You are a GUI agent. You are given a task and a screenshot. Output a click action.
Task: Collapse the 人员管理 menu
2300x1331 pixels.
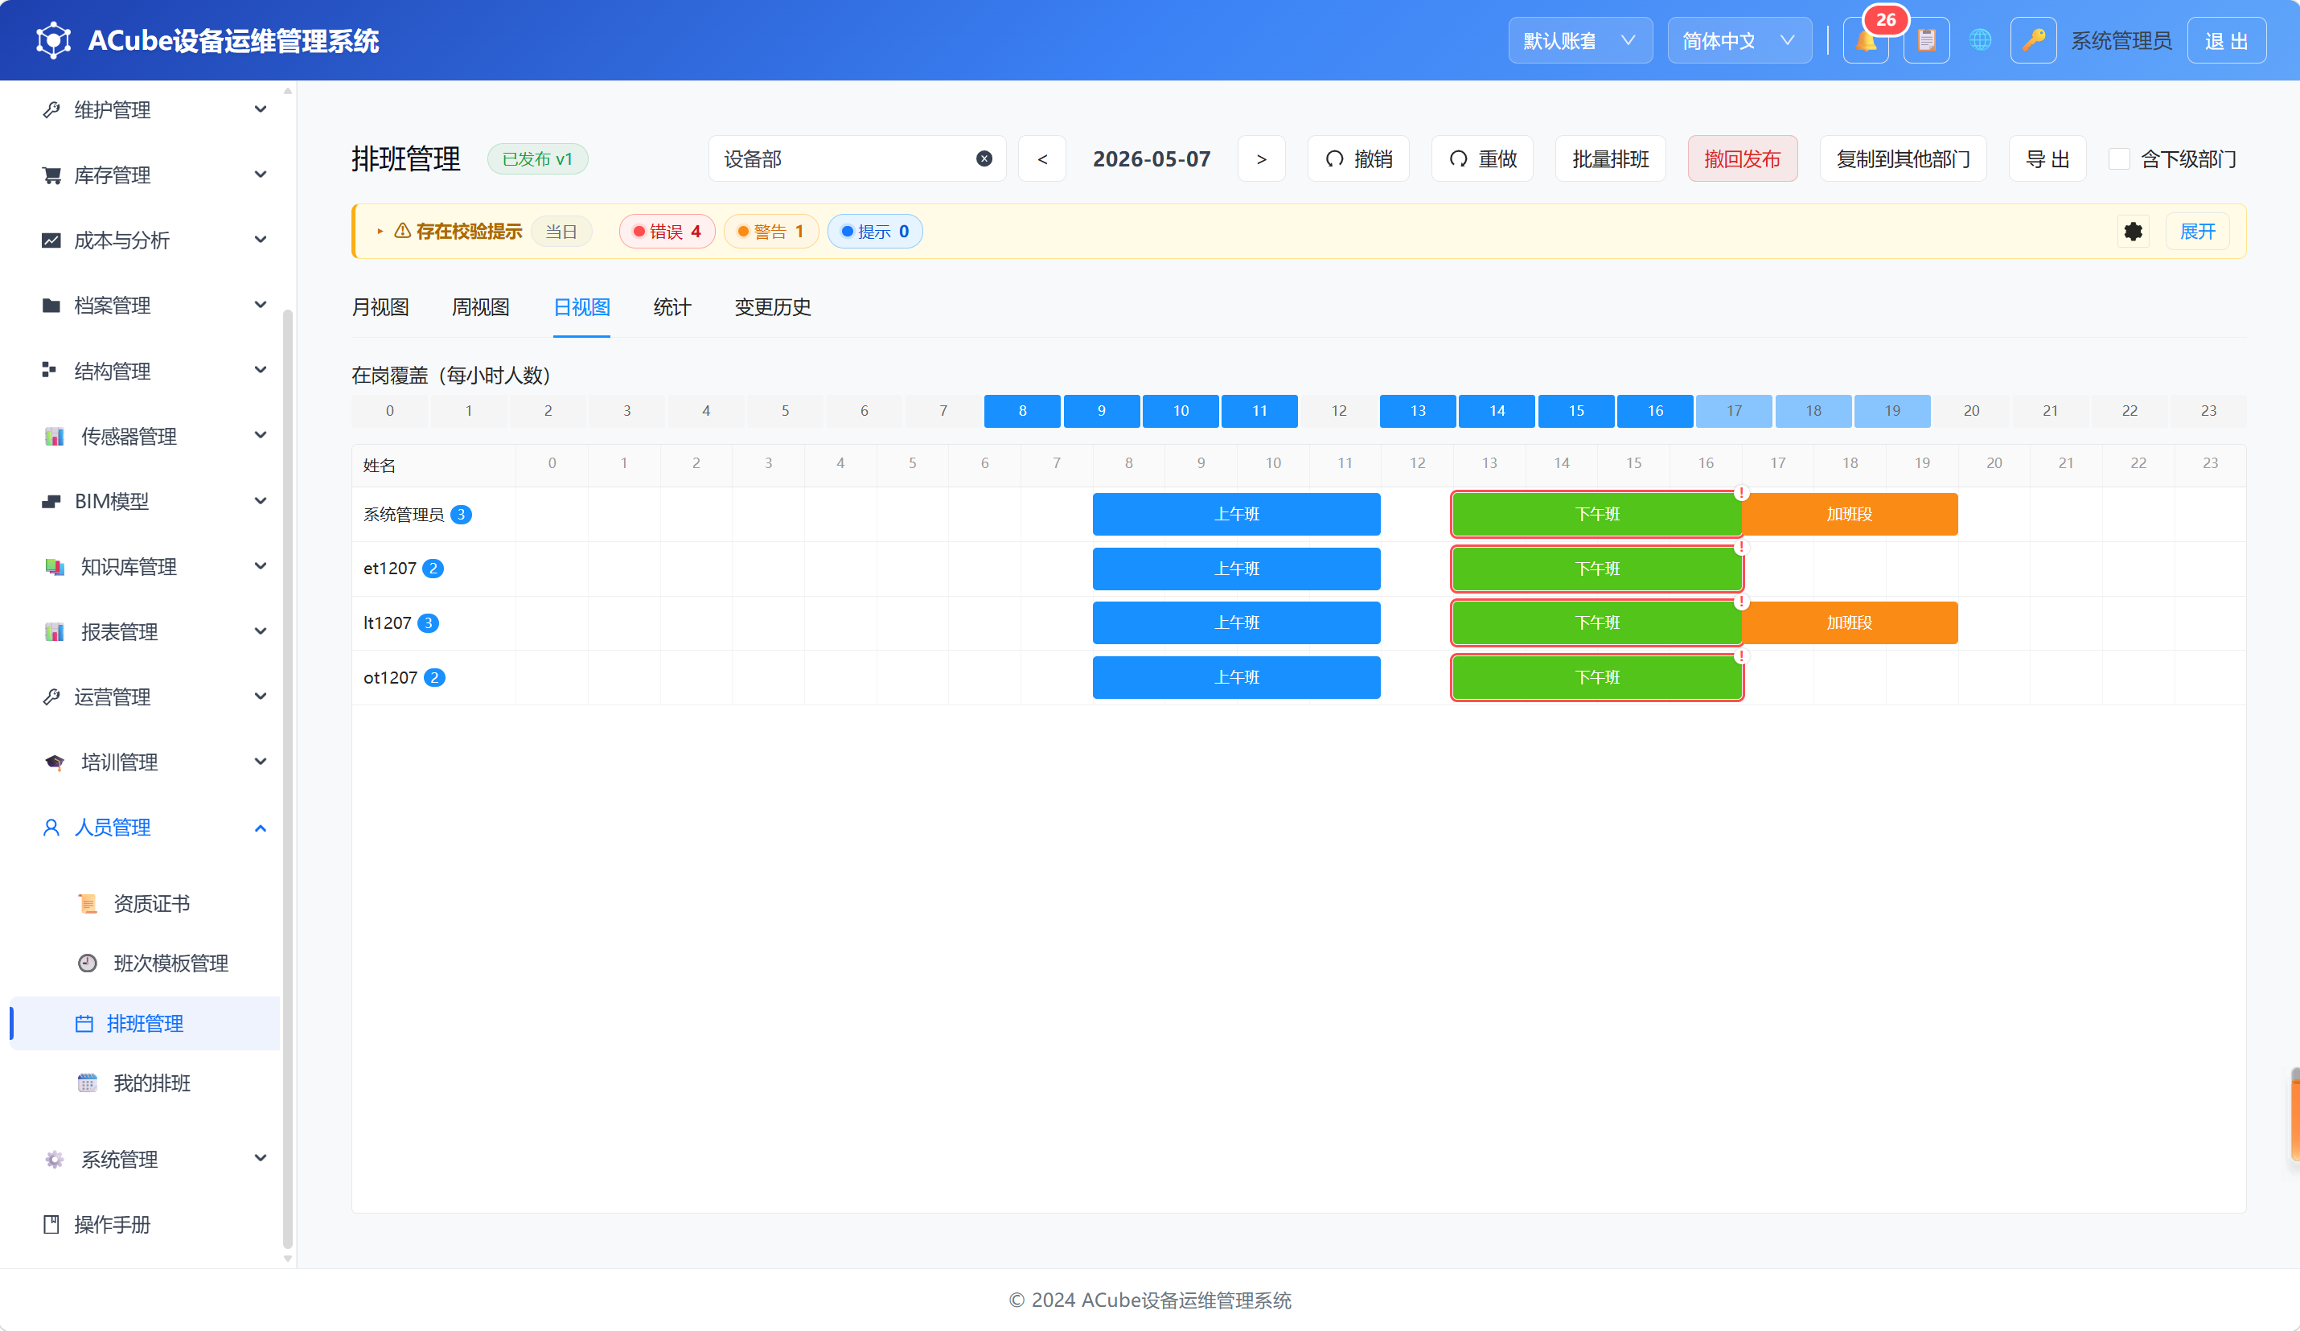coord(145,828)
